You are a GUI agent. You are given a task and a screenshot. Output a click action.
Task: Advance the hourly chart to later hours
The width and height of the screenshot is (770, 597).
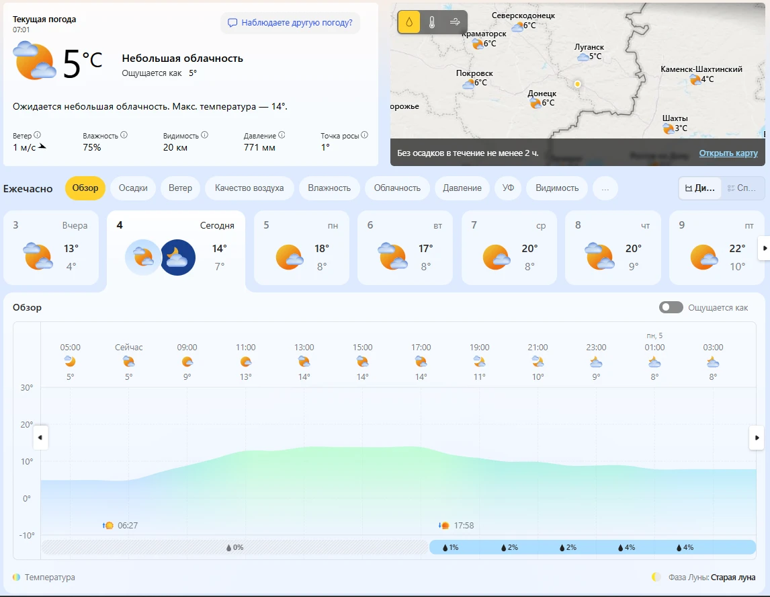coord(757,437)
